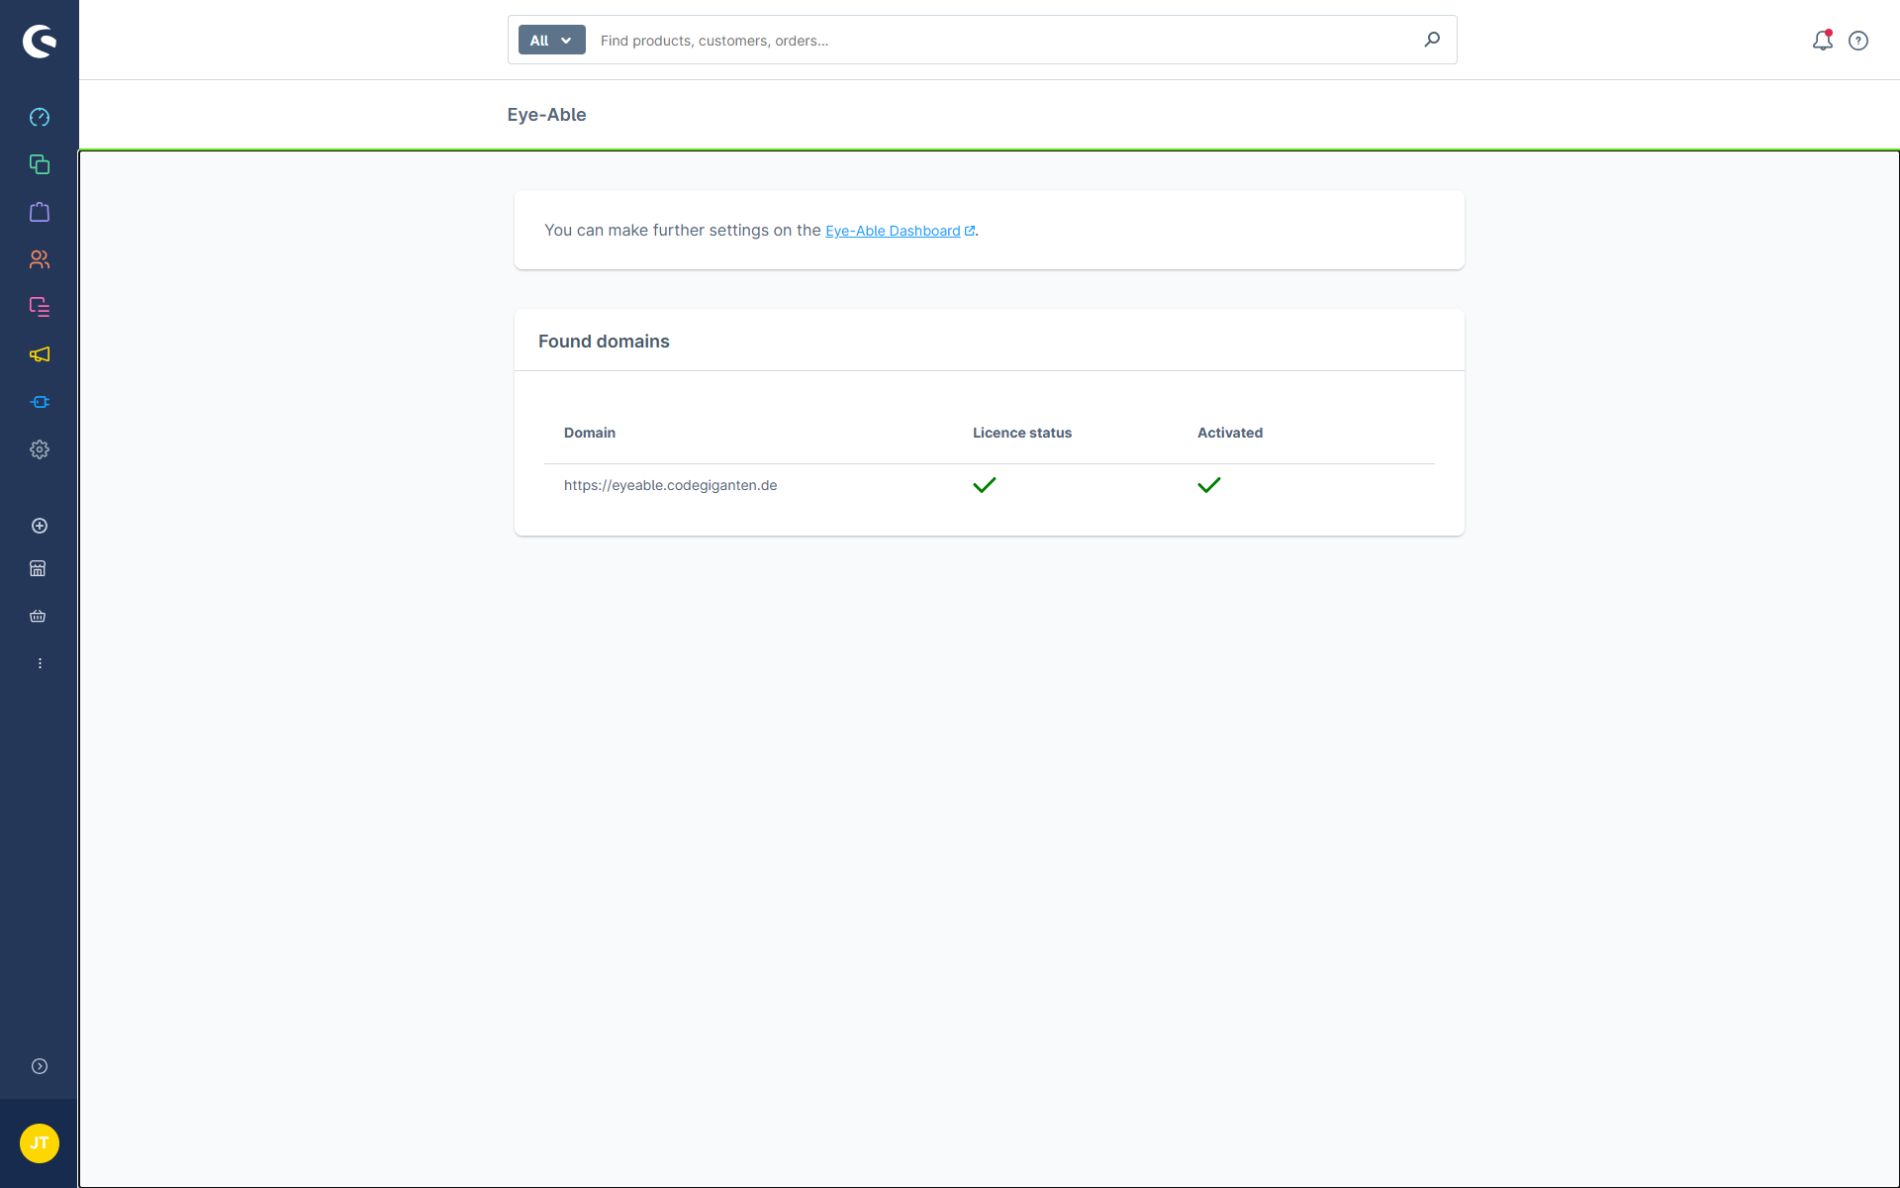
Task: Open the Dashboard speedometer icon
Action: tap(40, 117)
